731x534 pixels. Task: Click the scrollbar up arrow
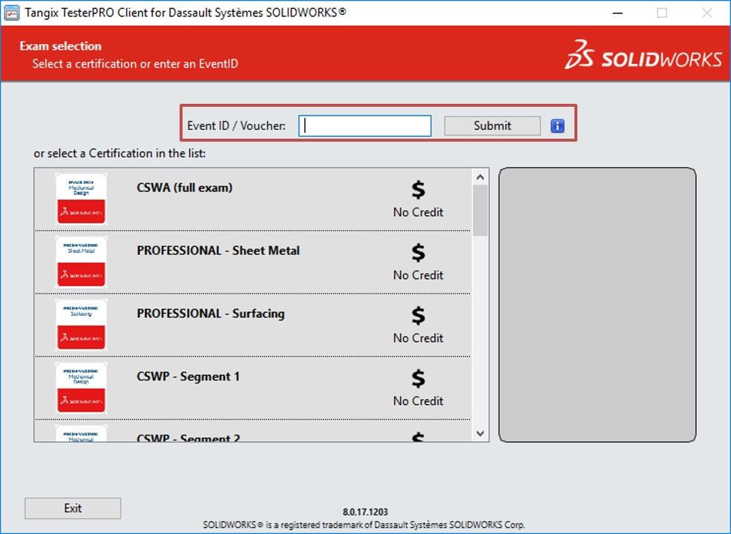point(480,176)
